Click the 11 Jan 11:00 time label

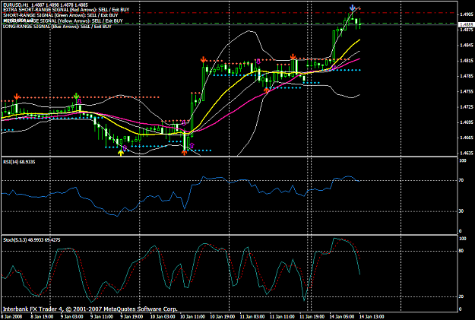282,317
